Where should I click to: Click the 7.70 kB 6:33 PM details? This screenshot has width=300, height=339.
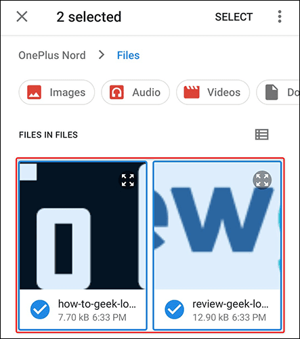92,317
